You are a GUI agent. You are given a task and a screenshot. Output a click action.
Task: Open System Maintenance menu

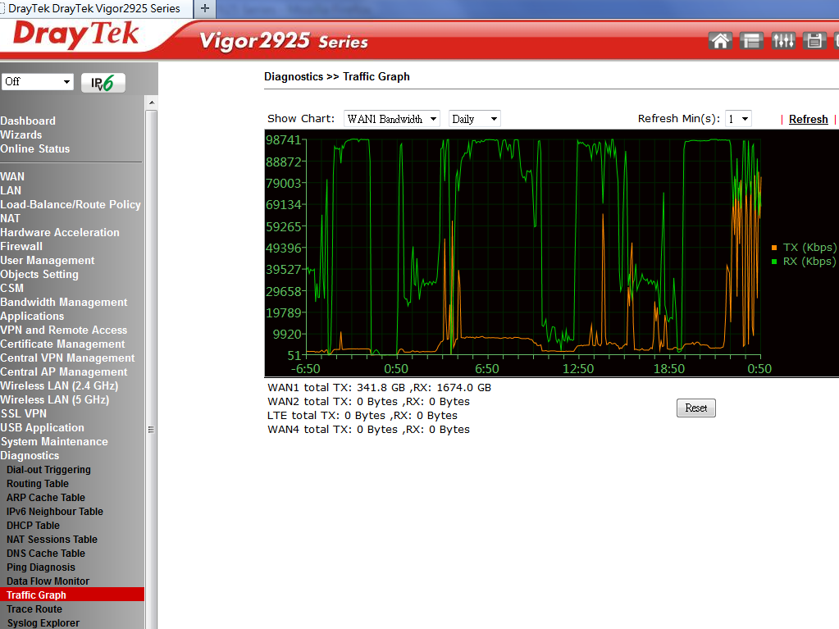tap(54, 441)
